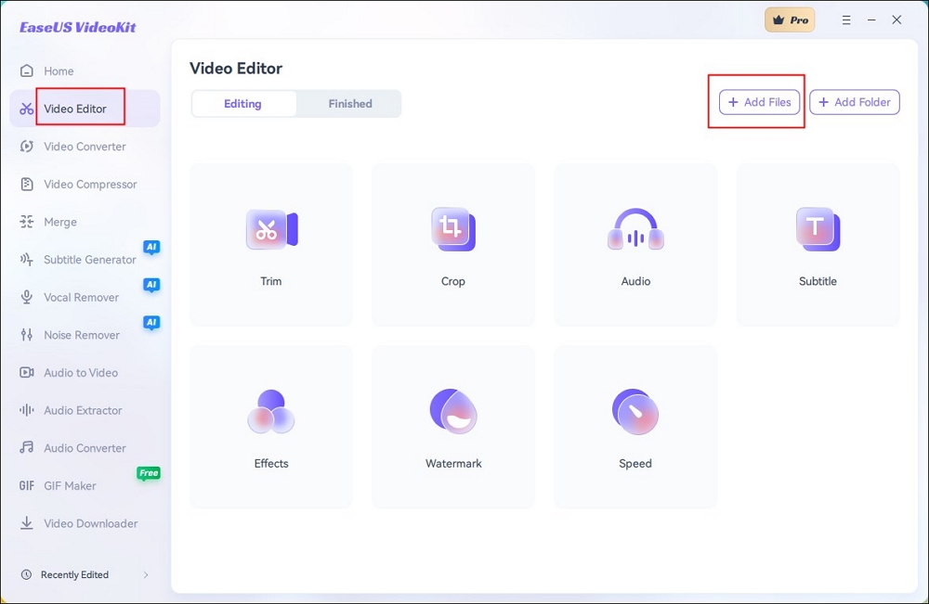Screen dimensions: 929x604
Task: Click the Add Files button
Action: pos(758,102)
